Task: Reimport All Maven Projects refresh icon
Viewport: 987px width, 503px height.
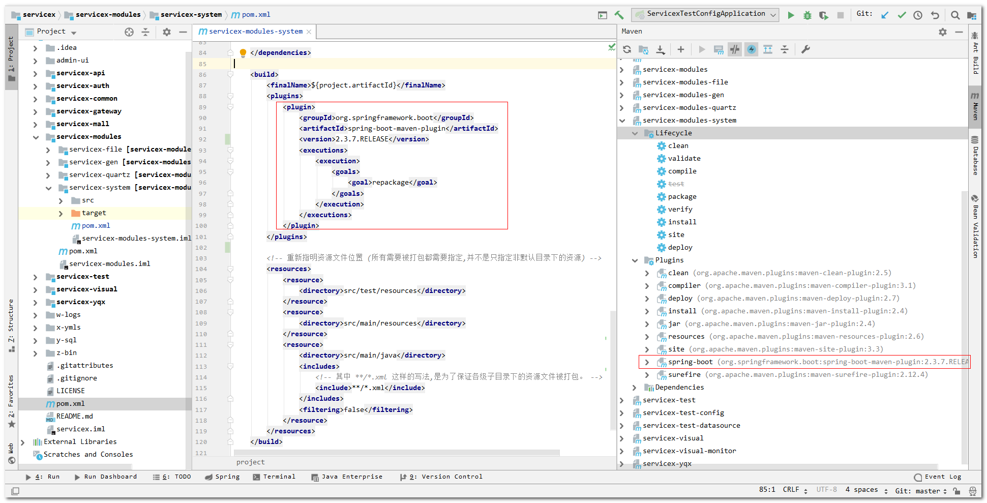Action: 627,49
